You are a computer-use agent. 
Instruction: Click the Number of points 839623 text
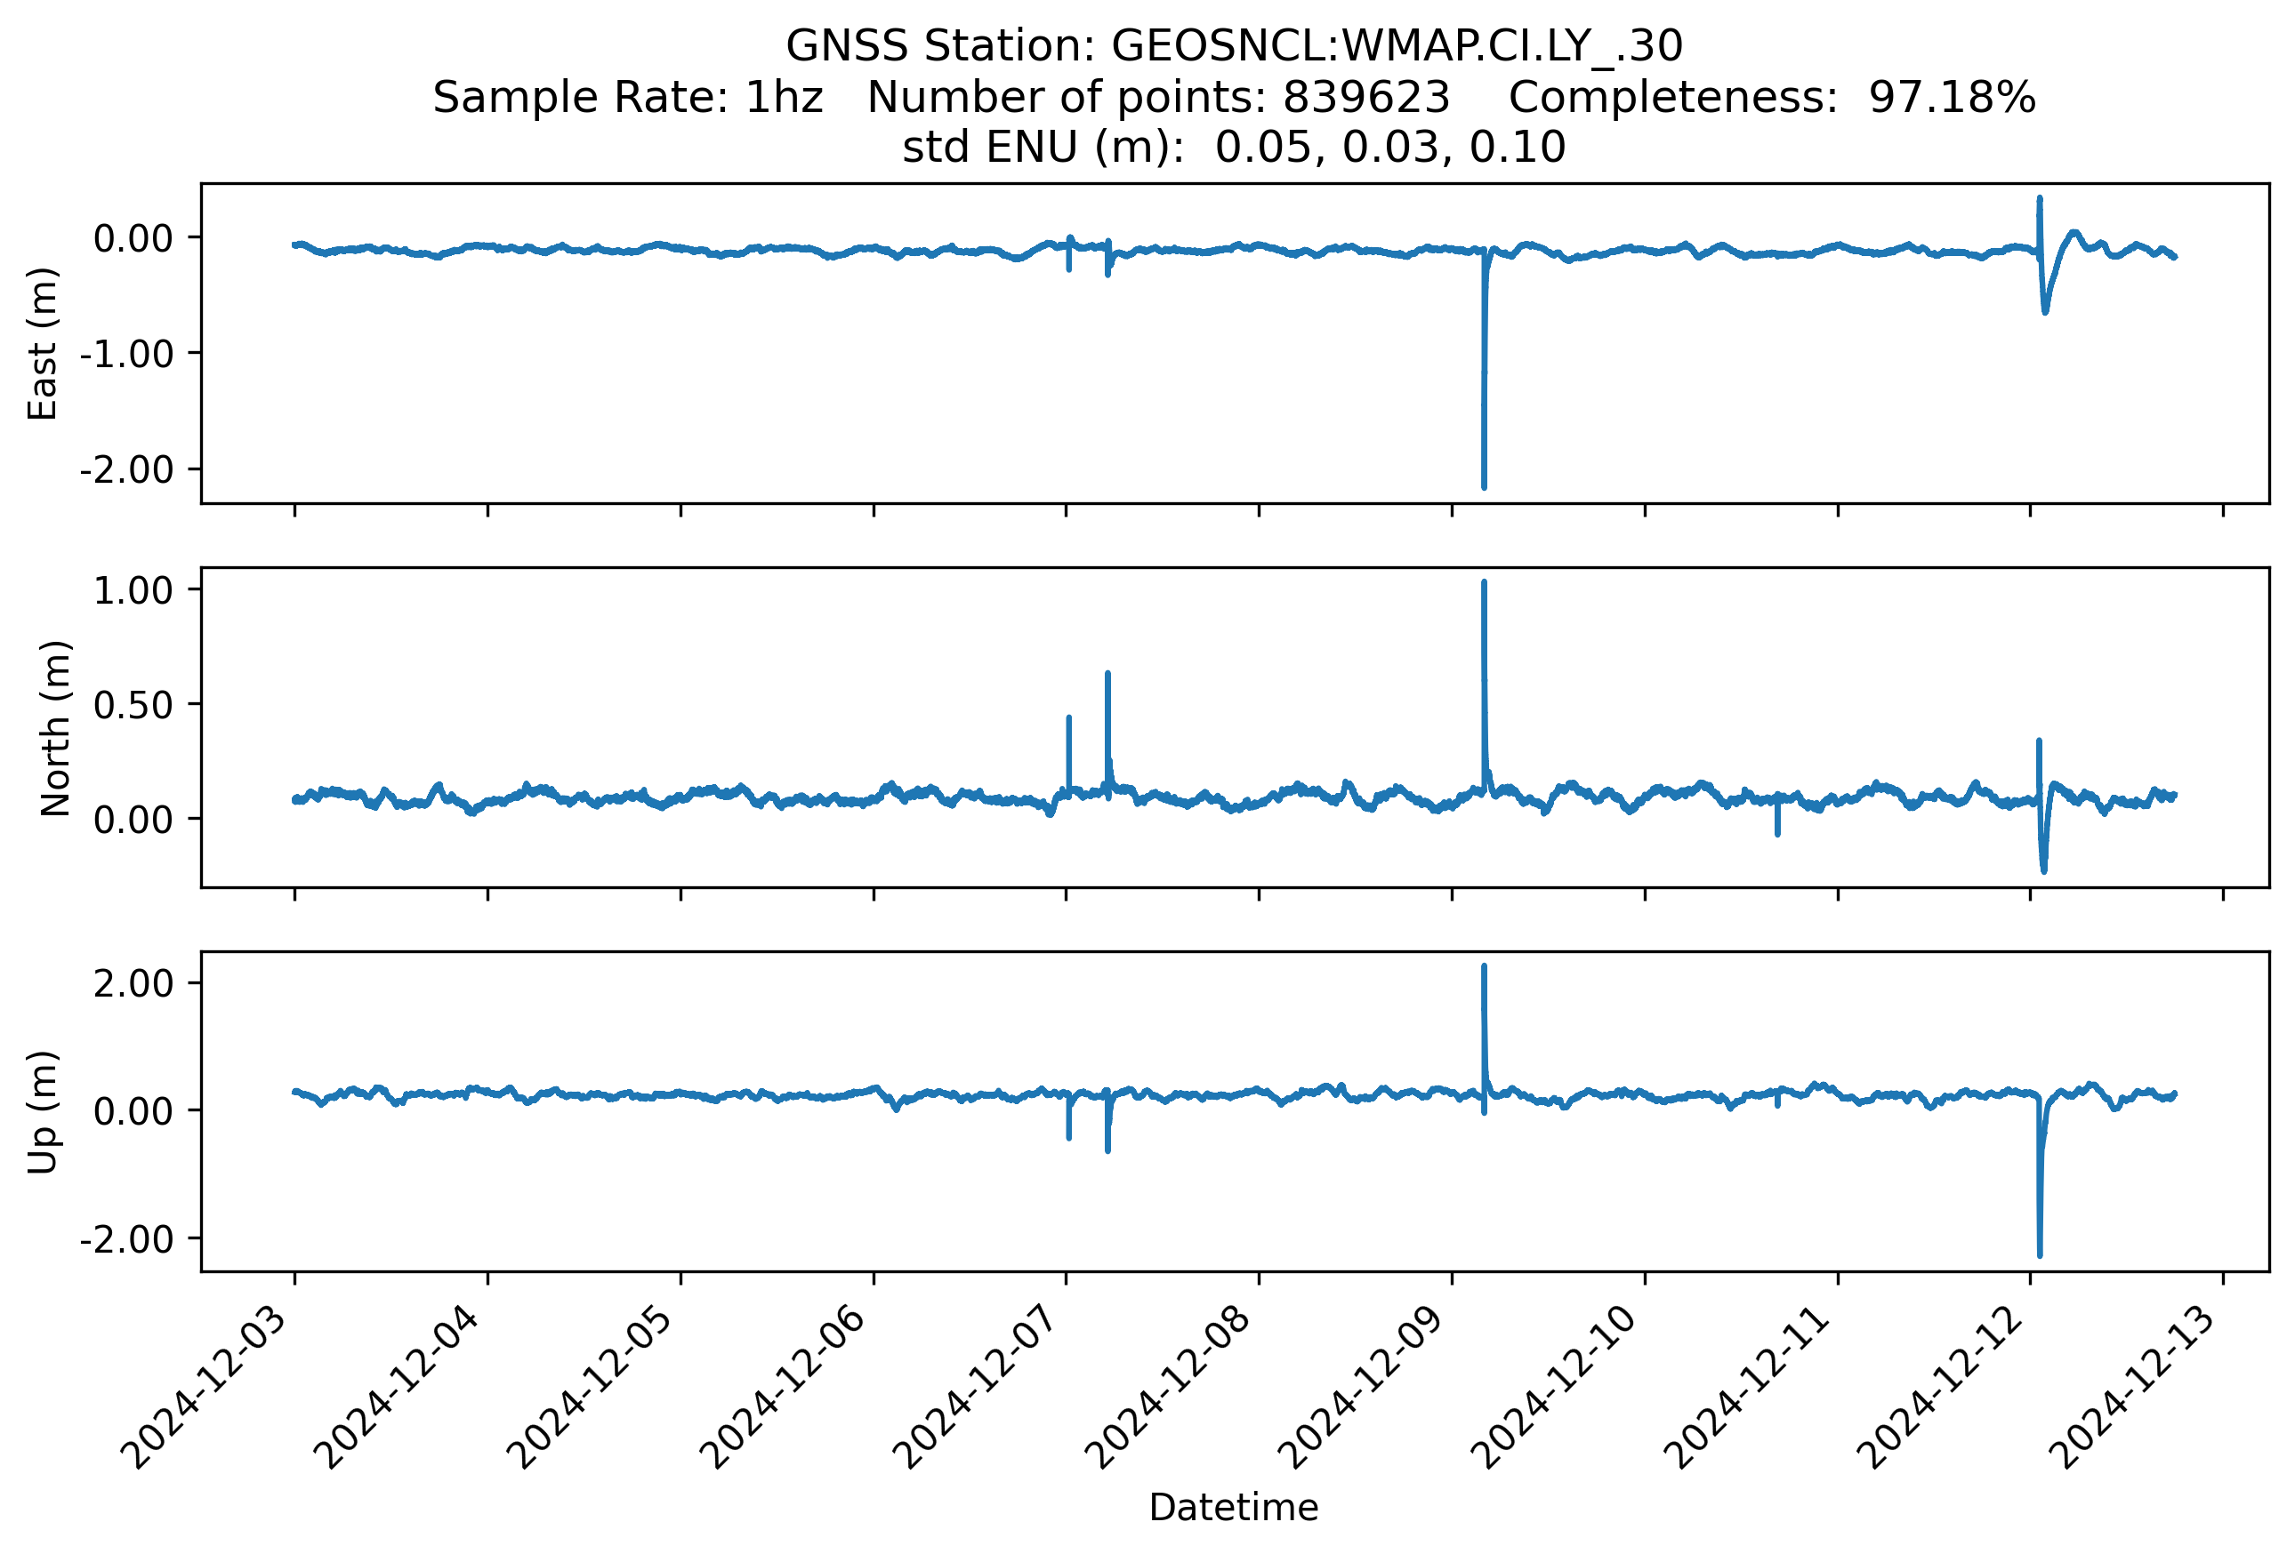[x=1158, y=98]
